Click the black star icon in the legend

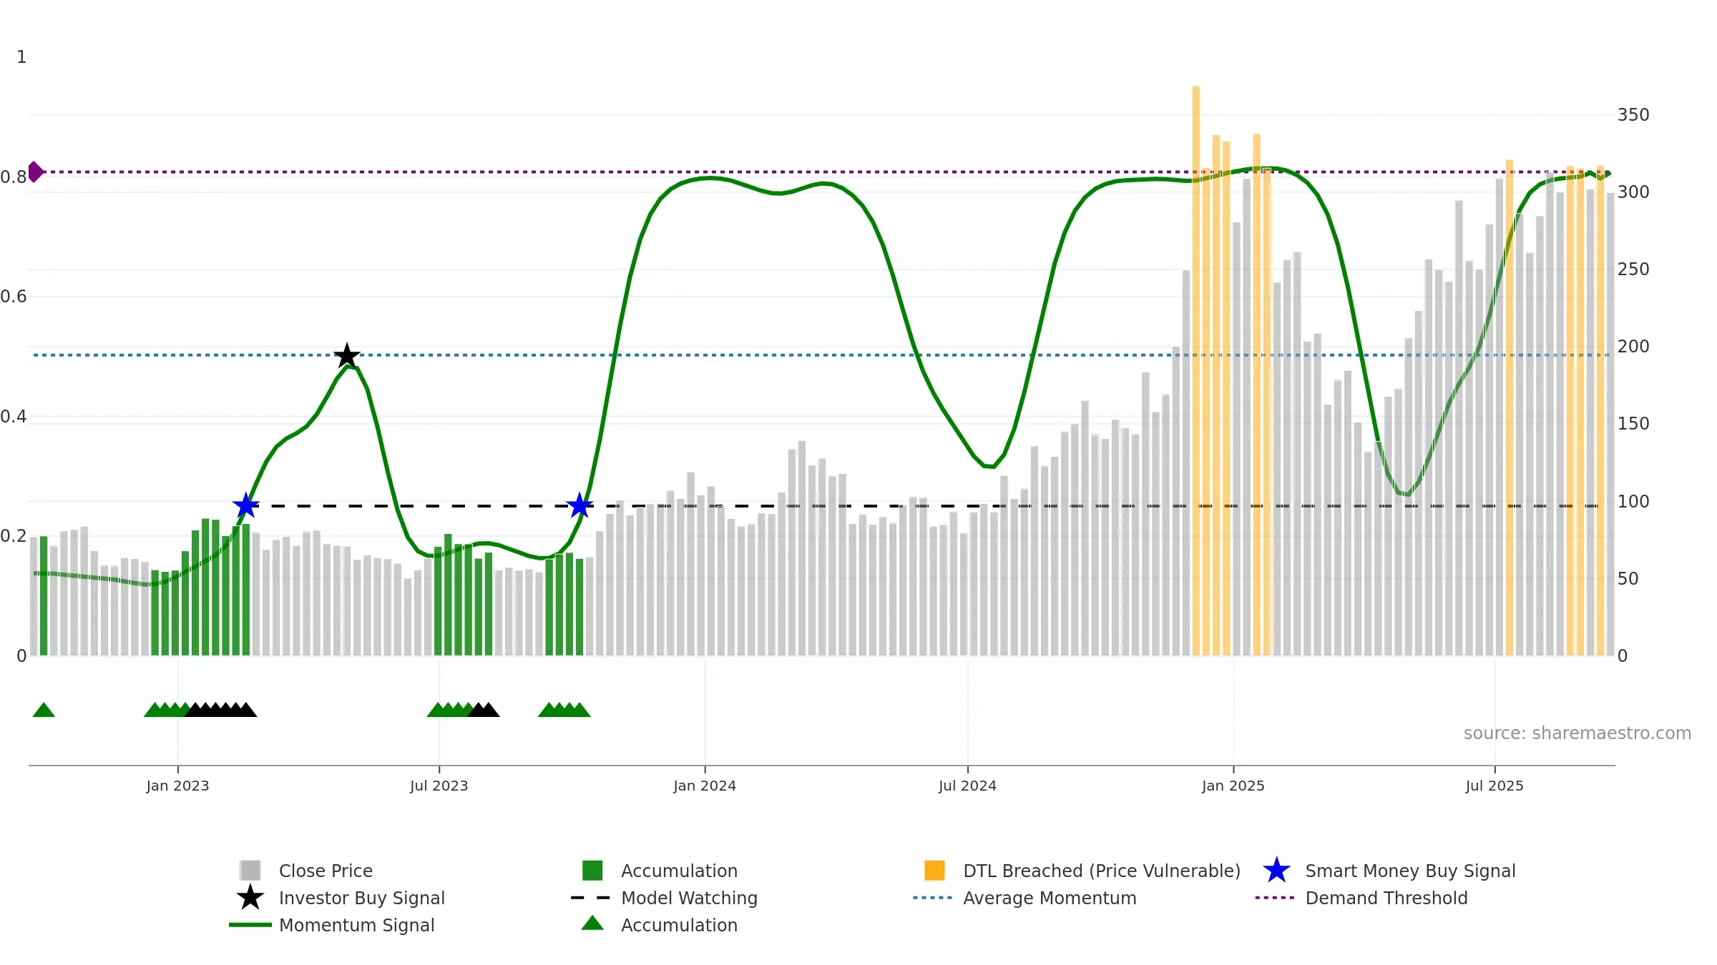[250, 897]
